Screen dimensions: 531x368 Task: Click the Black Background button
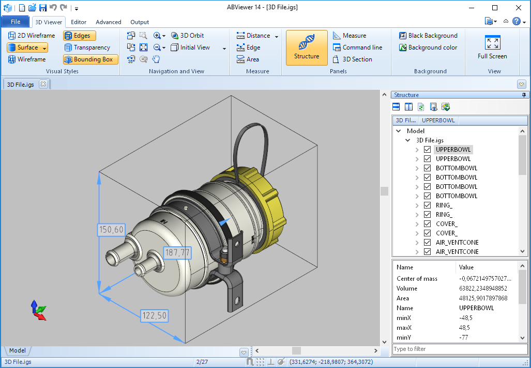click(x=428, y=36)
